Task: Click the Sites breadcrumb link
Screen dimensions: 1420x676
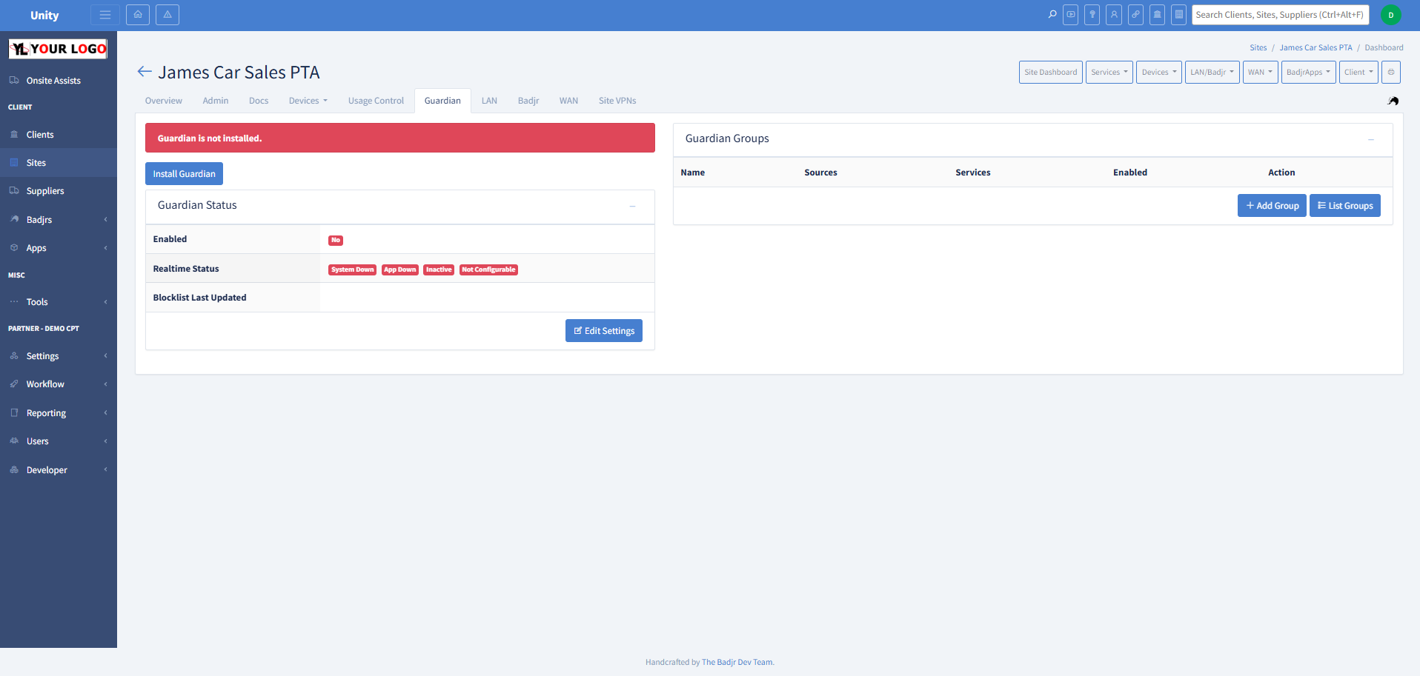Action: [x=1258, y=47]
